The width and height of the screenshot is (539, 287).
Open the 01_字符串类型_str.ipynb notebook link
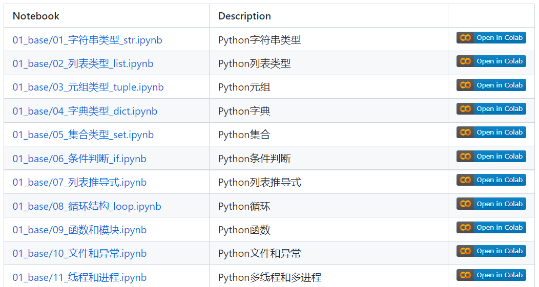pyautogui.click(x=87, y=40)
